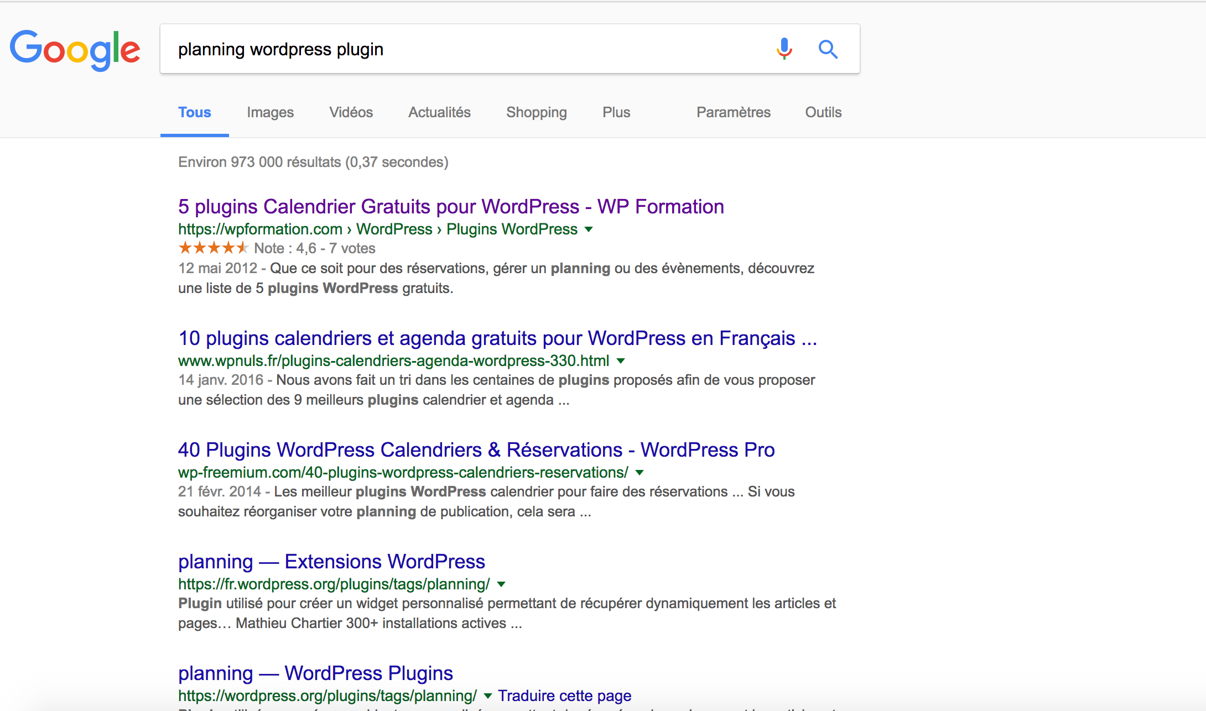
Task: Open the Plus menu
Action: [x=616, y=112]
